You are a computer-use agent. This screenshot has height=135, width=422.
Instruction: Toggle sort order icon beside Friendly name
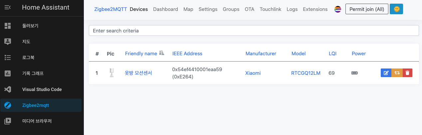point(162,53)
